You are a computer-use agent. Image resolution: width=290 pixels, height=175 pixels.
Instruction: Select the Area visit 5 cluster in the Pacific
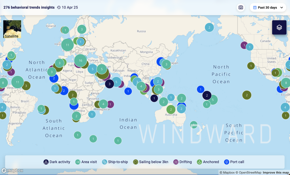[213, 100]
